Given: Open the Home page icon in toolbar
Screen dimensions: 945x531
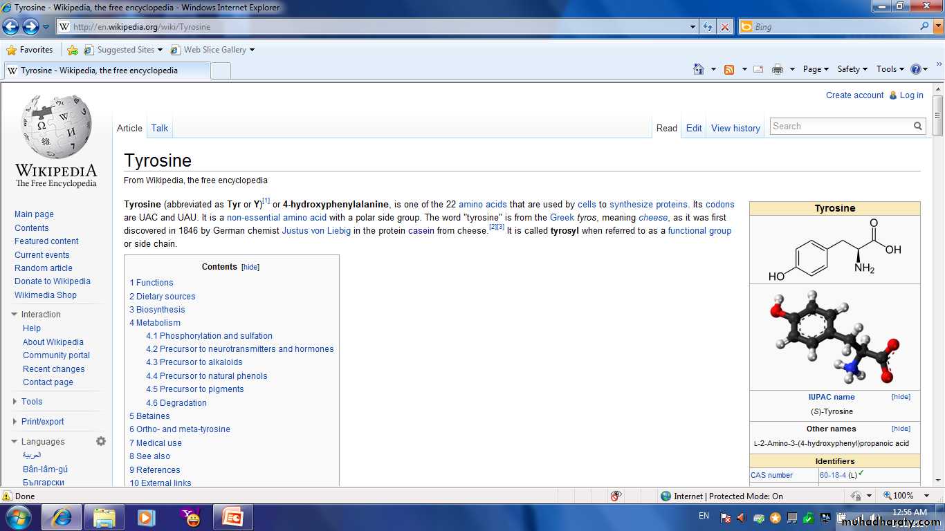Looking at the screenshot, I should (699, 69).
